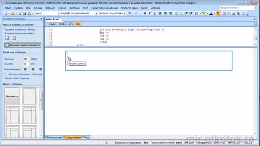
Task: Open the Формат menu
Action: [x=50, y=8]
